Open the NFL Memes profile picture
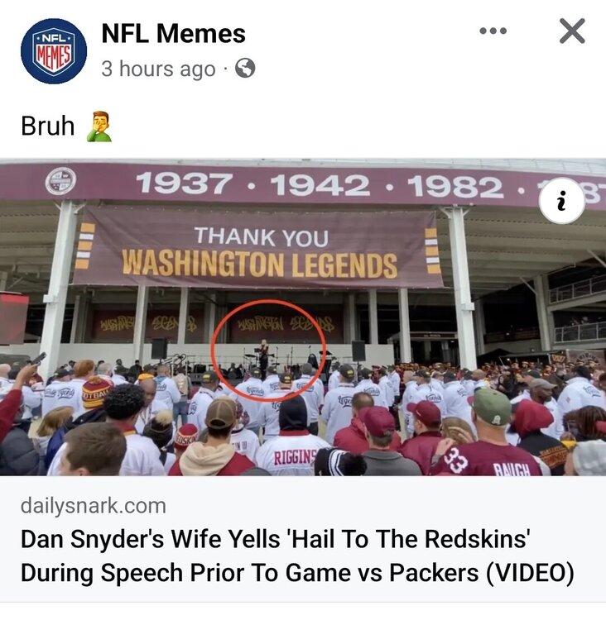The image size is (606, 620). point(54,51)
